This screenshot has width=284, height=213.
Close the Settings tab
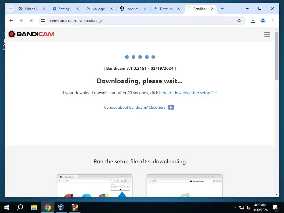(78, 9)
